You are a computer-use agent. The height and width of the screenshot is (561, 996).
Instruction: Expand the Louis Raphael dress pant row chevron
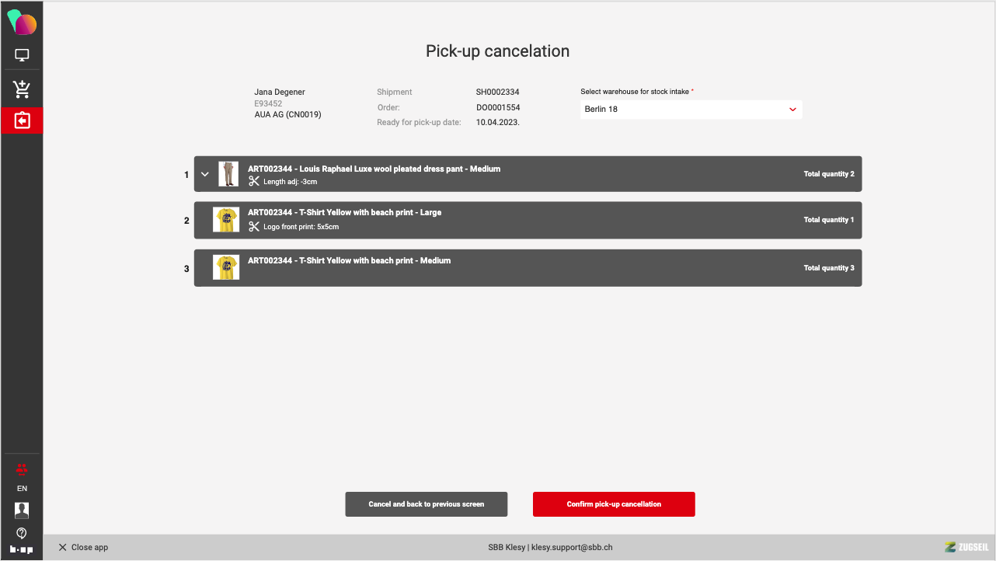tap(205, 174)
